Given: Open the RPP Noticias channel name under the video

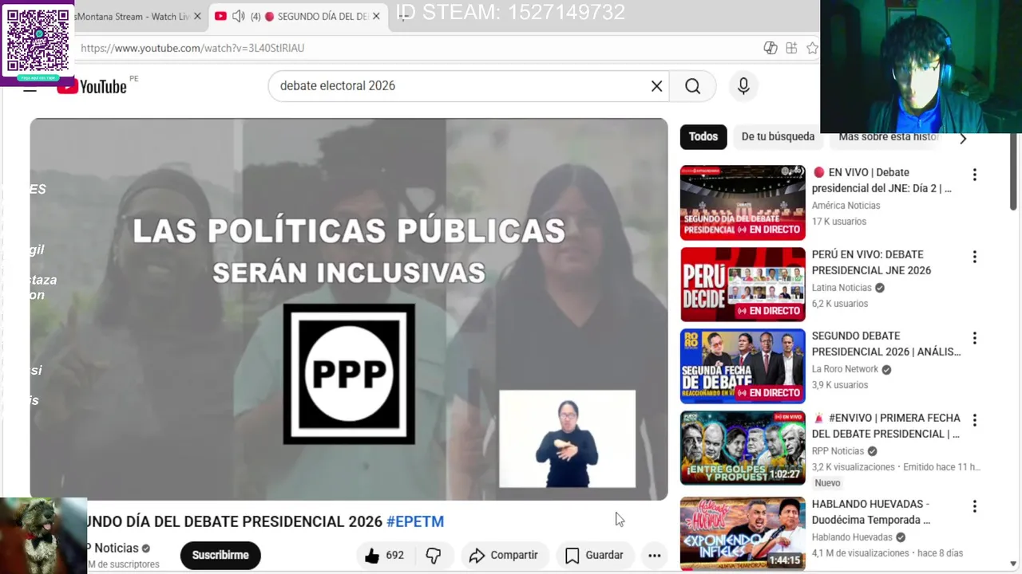Looking at the screenshot, I should [112, 548].
